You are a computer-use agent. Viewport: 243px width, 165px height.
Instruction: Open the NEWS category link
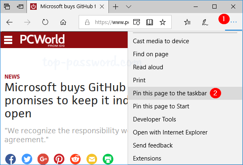point(12,77)
